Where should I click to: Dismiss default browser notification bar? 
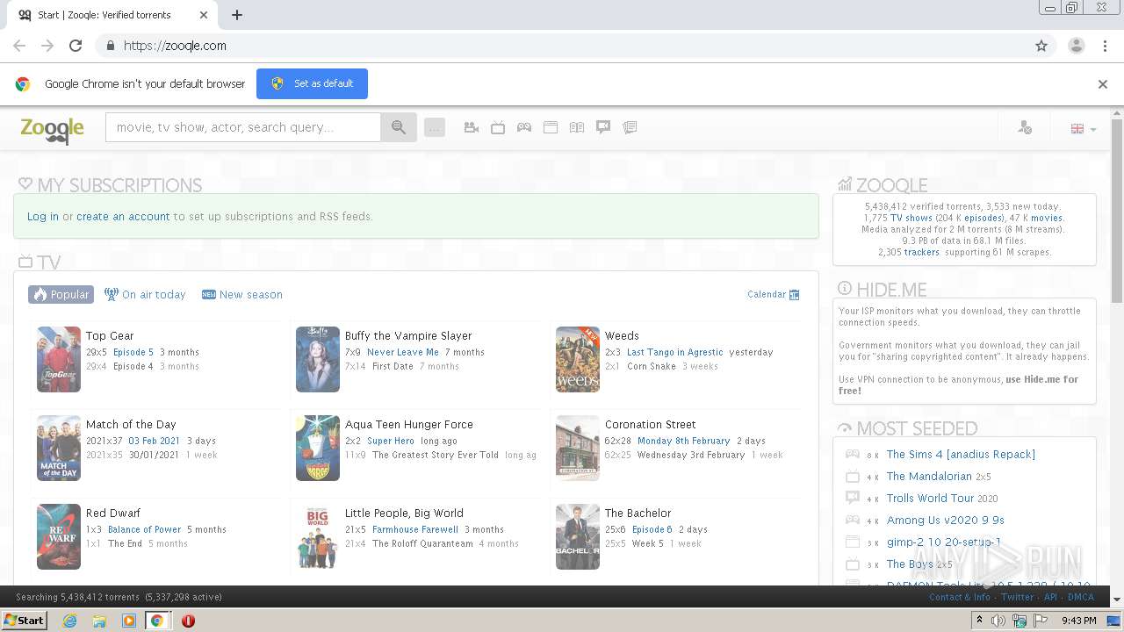[1103, 84]
